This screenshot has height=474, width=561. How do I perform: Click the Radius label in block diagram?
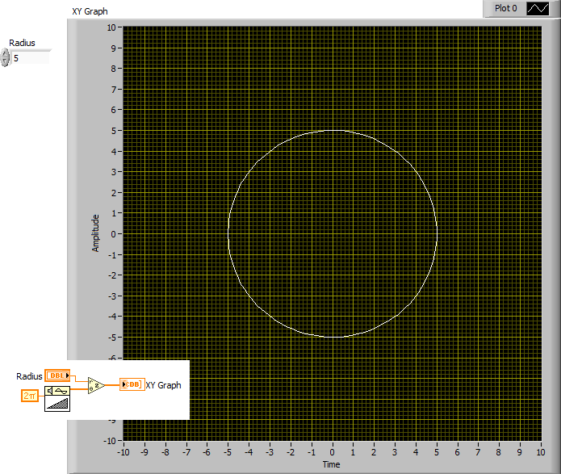point(29,376)
